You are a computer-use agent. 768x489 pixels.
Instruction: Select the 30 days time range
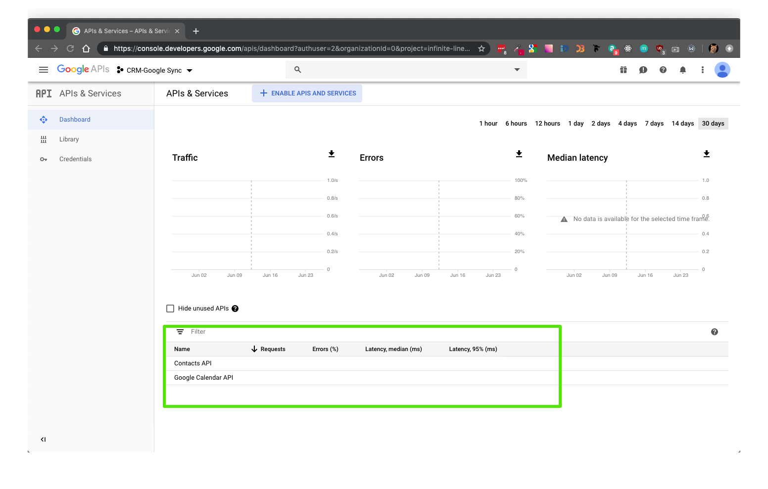coord(713,124)
